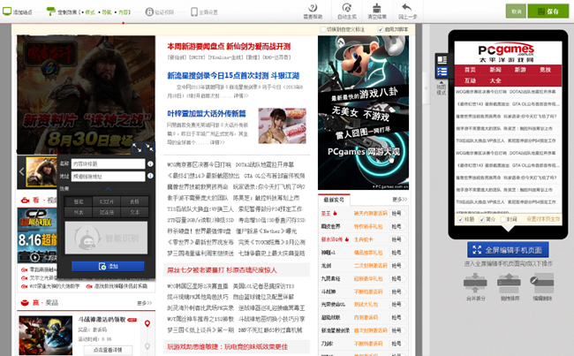
Task: Click the expand-selection arrows icon on banner
Action: (137, 148)
